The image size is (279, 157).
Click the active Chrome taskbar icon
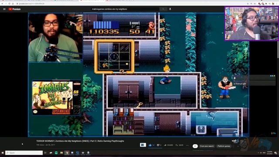click(x=67, y=153)
